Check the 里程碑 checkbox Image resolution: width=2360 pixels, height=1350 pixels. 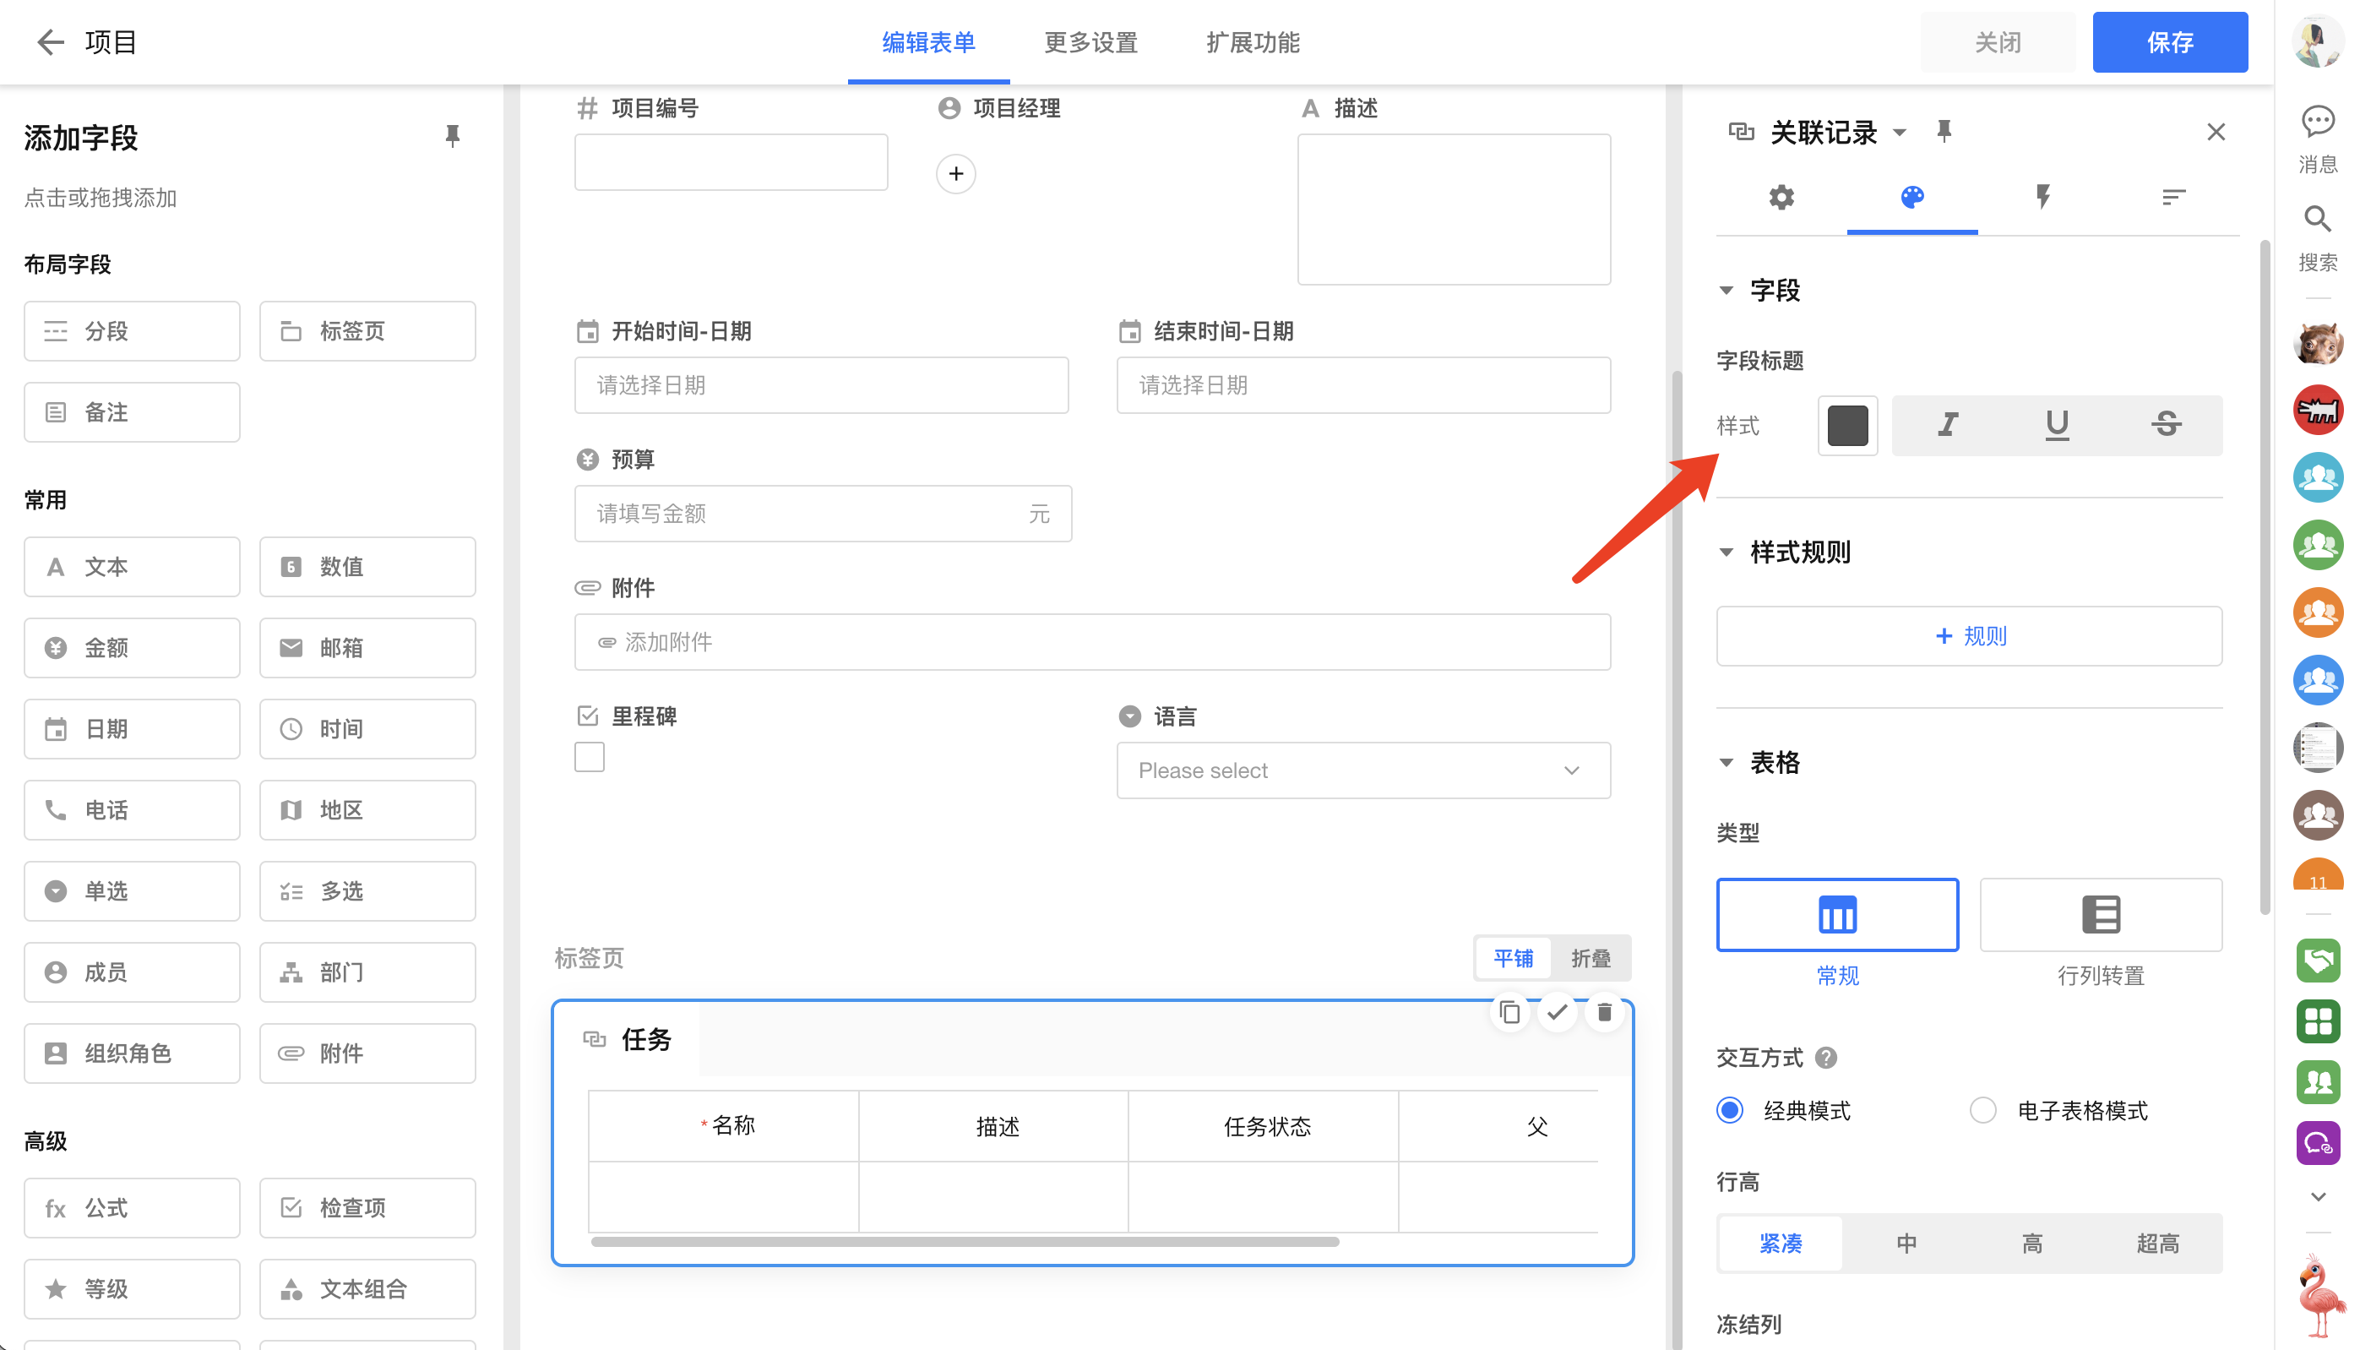pos(590,757)
